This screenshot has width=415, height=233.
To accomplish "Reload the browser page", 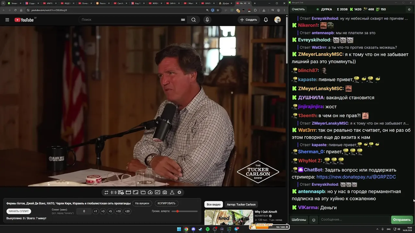I will click(x=15, y=10).
